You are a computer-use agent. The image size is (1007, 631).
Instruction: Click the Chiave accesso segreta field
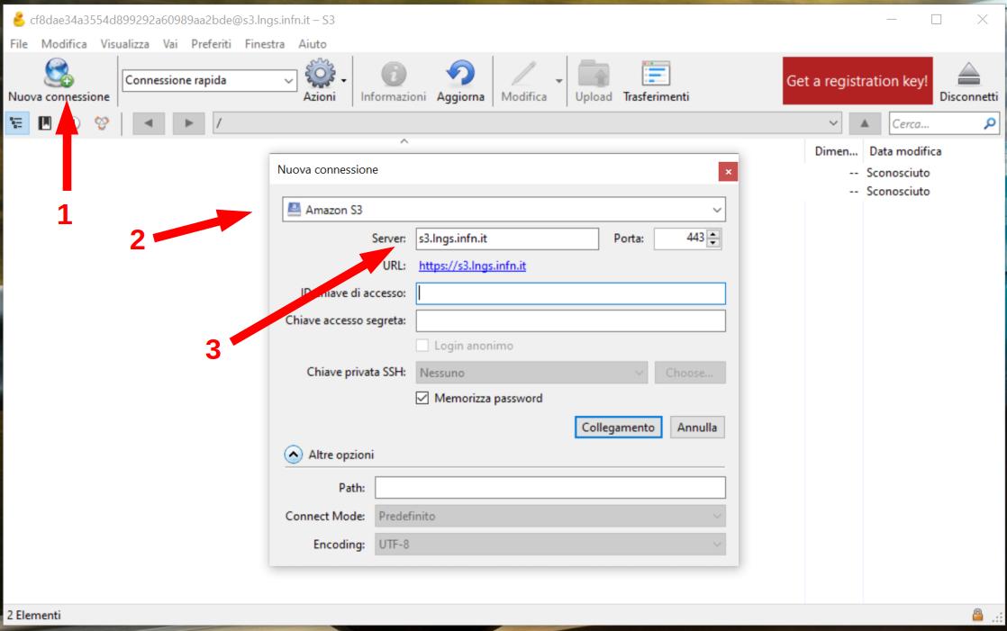pos(570,320)
